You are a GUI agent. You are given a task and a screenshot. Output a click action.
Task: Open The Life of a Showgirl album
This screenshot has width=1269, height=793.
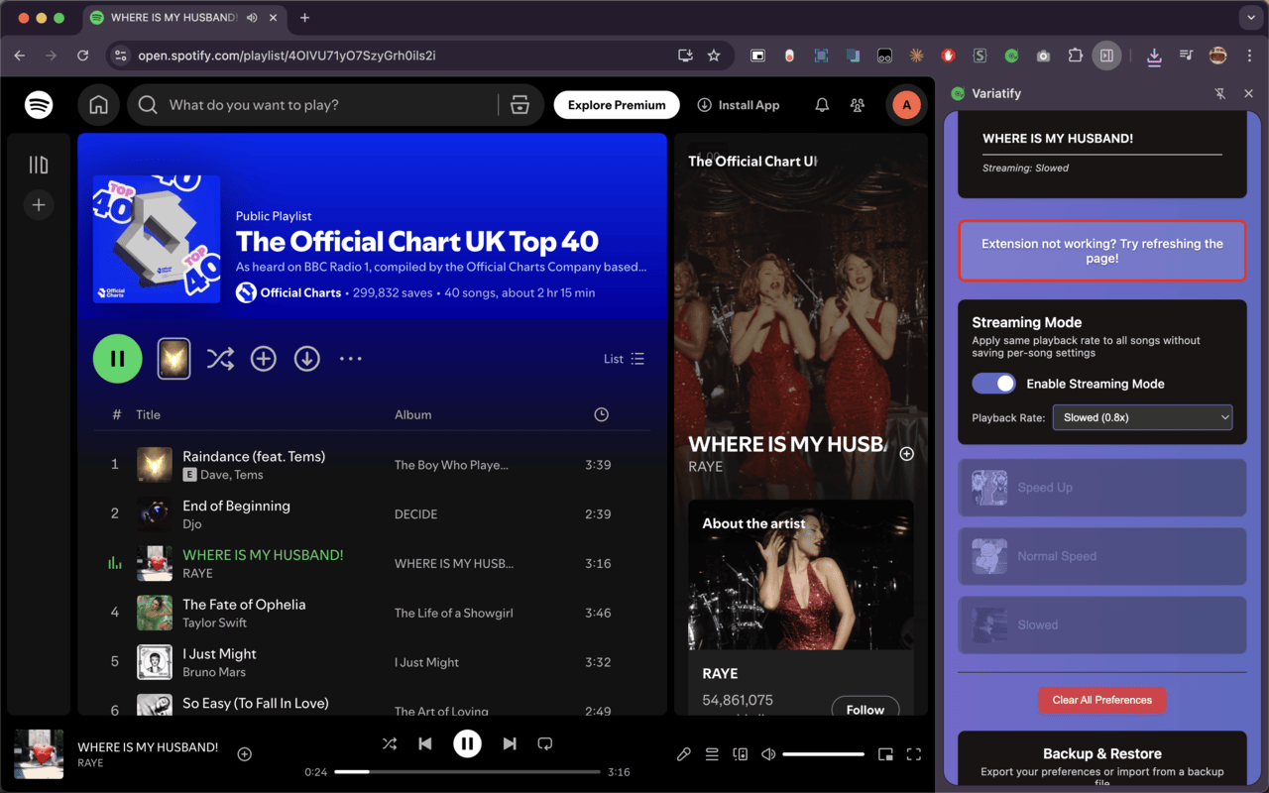[454, 614]
